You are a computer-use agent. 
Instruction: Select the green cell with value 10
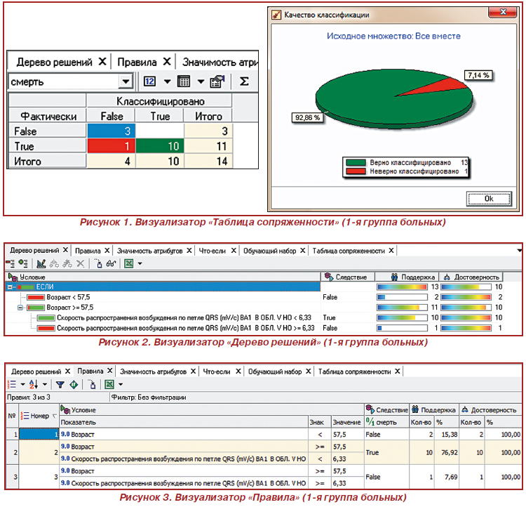click(x=160, y=146)
